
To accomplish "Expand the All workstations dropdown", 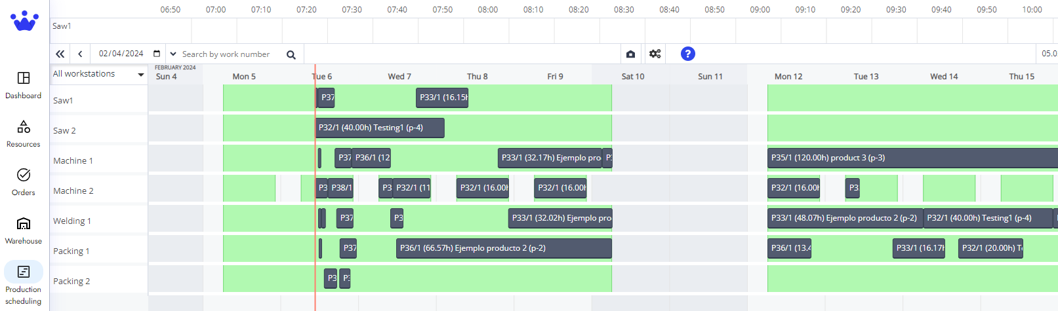I will 140,75.
